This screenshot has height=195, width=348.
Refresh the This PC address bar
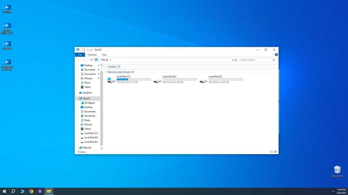tap(236, 60)
